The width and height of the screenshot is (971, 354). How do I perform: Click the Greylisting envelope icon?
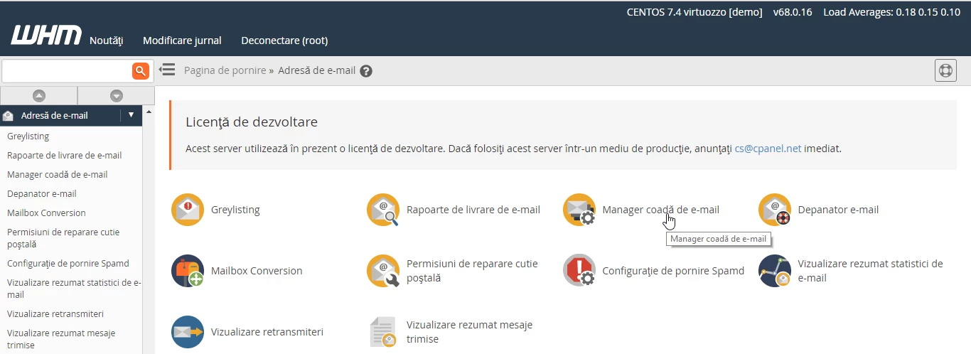pyautogui.click(x=188, y=210)
